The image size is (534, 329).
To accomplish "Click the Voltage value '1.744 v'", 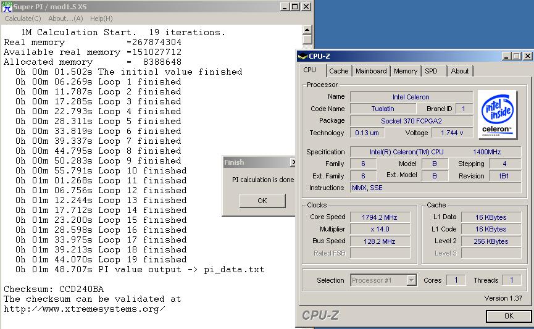I will 452,133.
